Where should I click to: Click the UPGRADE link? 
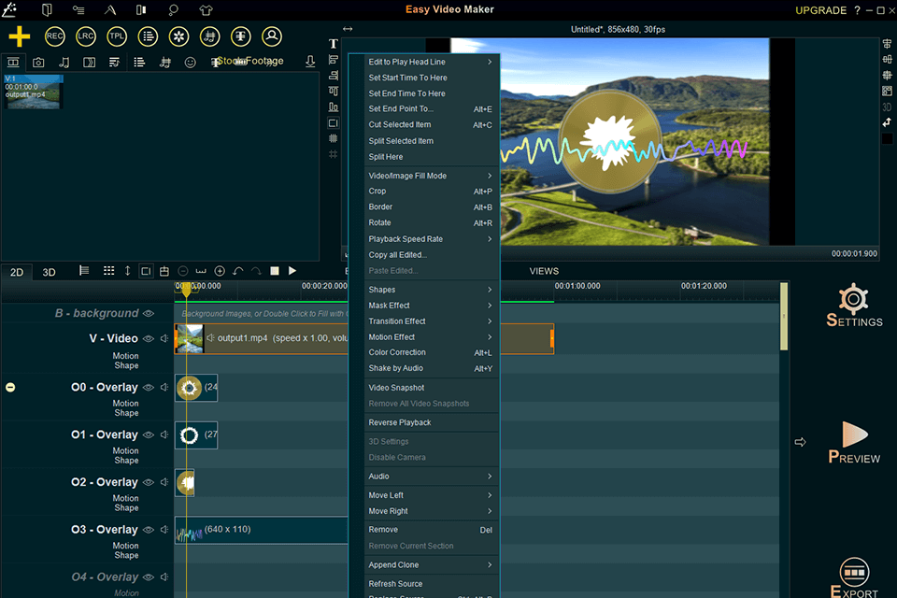coord(820,10)
